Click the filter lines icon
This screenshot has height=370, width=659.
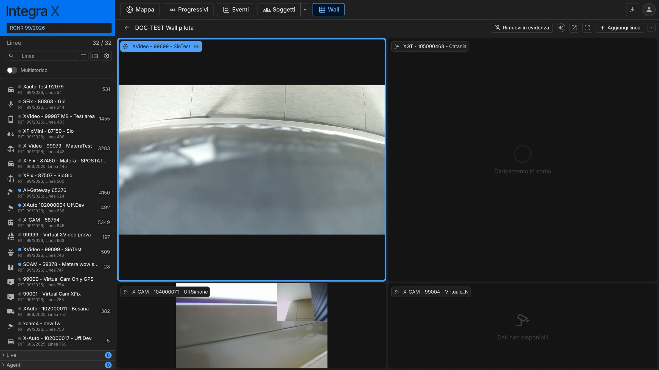[83, 56]
